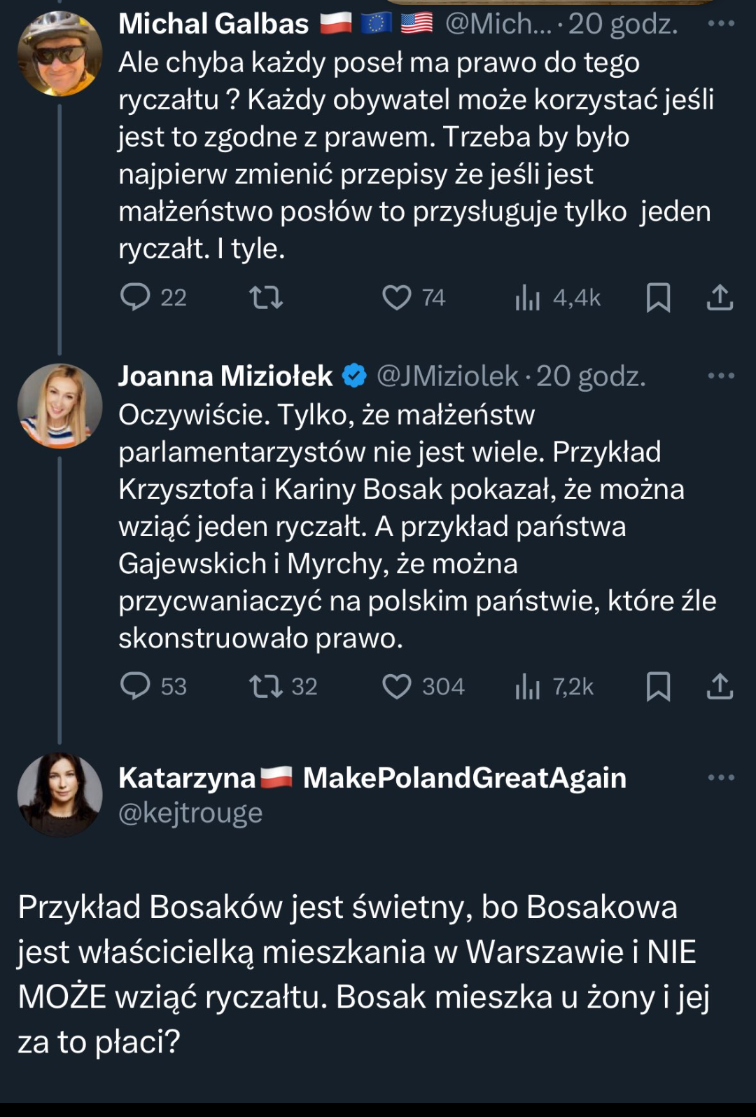The height and width of the screenshot is (1117, 756).
Task: View analytics for Joanna Miziołek's tweet
Action: (x=528, y=687)
